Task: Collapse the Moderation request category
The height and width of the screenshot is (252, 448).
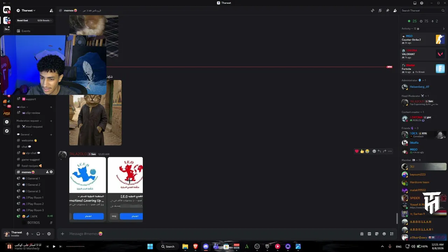Action: 29,121
